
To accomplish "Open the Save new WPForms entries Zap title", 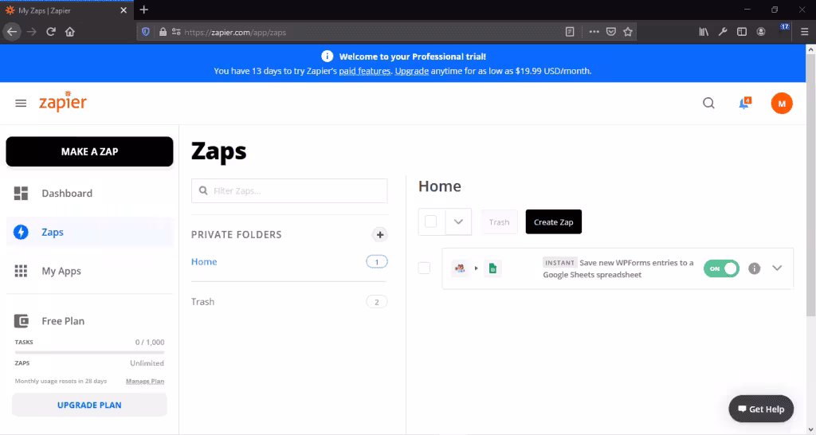I will [x=618, y=268].
